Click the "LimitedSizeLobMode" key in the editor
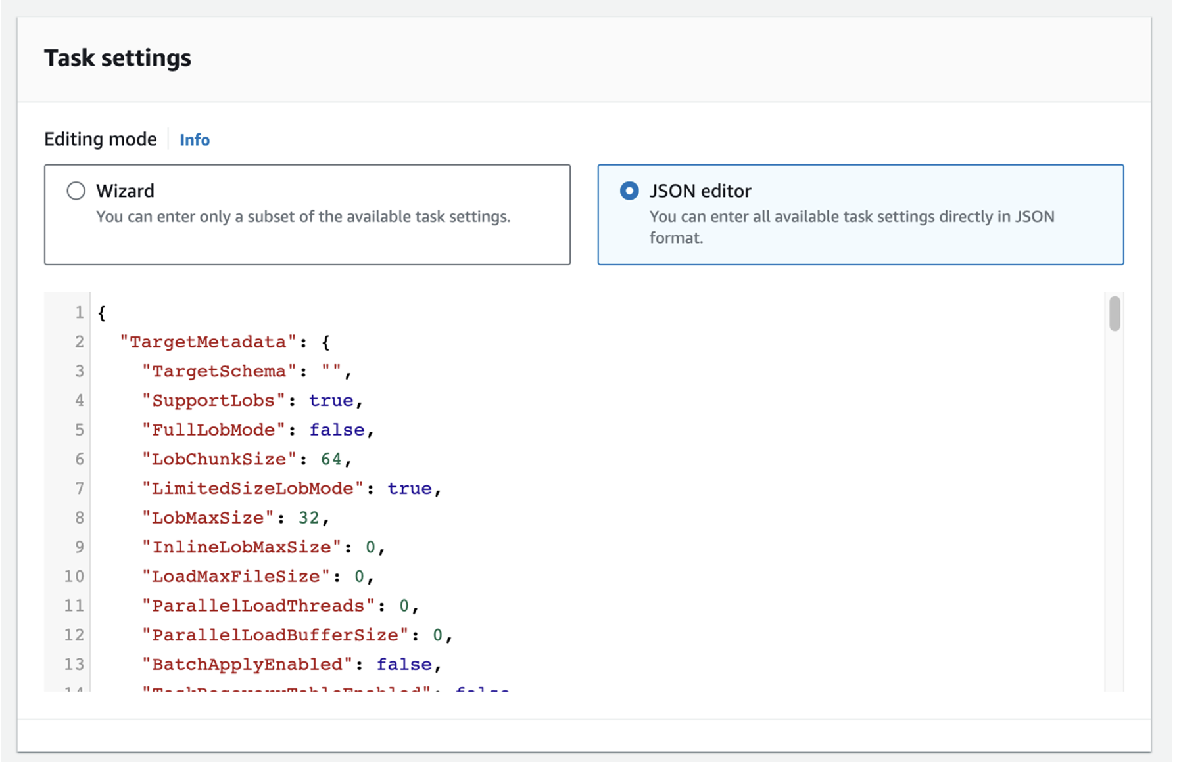This screenshot has height=762, width=1177. click(x=253, y=489)
